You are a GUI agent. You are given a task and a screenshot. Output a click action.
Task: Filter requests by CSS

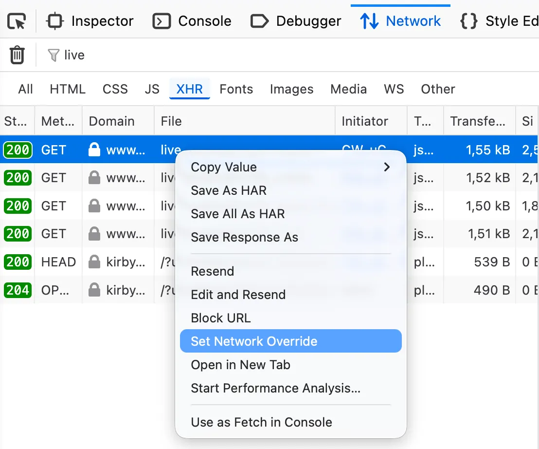(x=115, y=89)
